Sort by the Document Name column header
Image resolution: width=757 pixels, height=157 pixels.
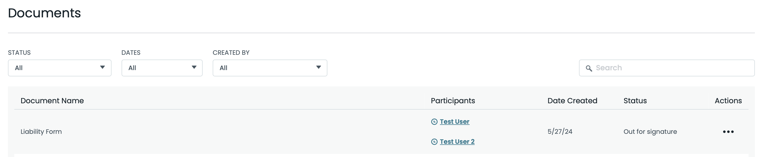[x=52, y=101]
